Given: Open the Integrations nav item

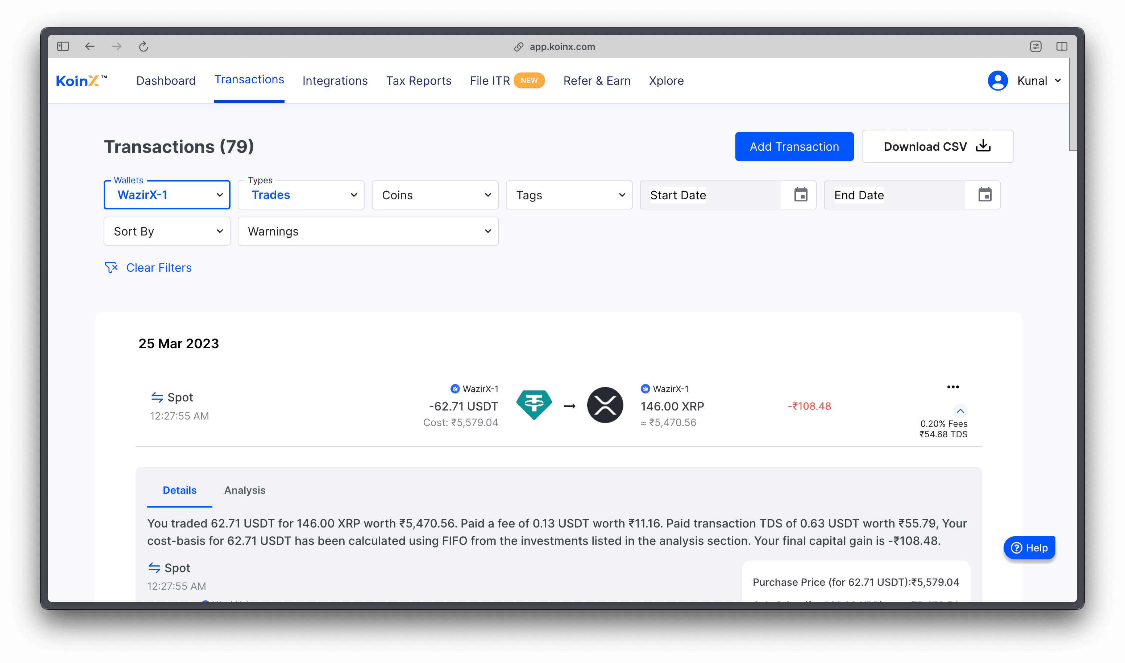Looking at the screenshot, I should pos(335,81).
